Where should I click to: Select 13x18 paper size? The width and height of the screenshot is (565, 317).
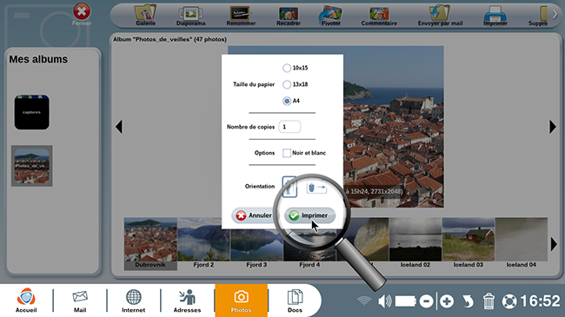287,84
